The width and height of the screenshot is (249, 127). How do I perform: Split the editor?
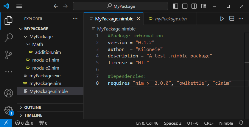(232, 19)
